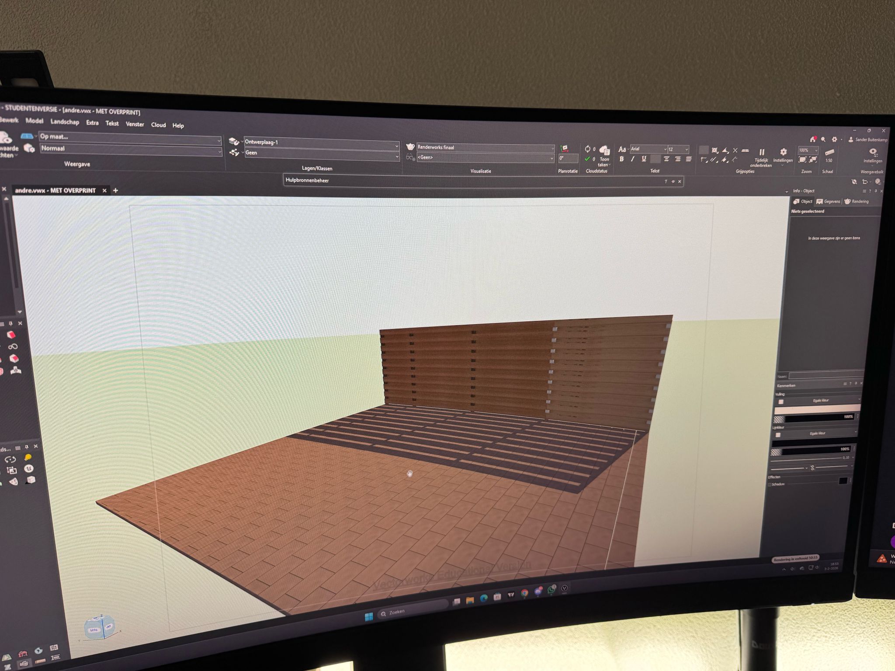Toggle italic text formatting
The height and width of the screenshot is (671, 895).
point(632,159)
